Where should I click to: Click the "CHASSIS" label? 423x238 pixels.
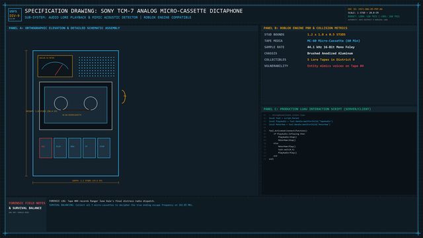(270, 54)
